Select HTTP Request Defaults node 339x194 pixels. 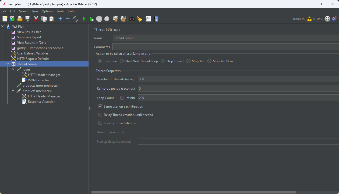pos(33,59)
